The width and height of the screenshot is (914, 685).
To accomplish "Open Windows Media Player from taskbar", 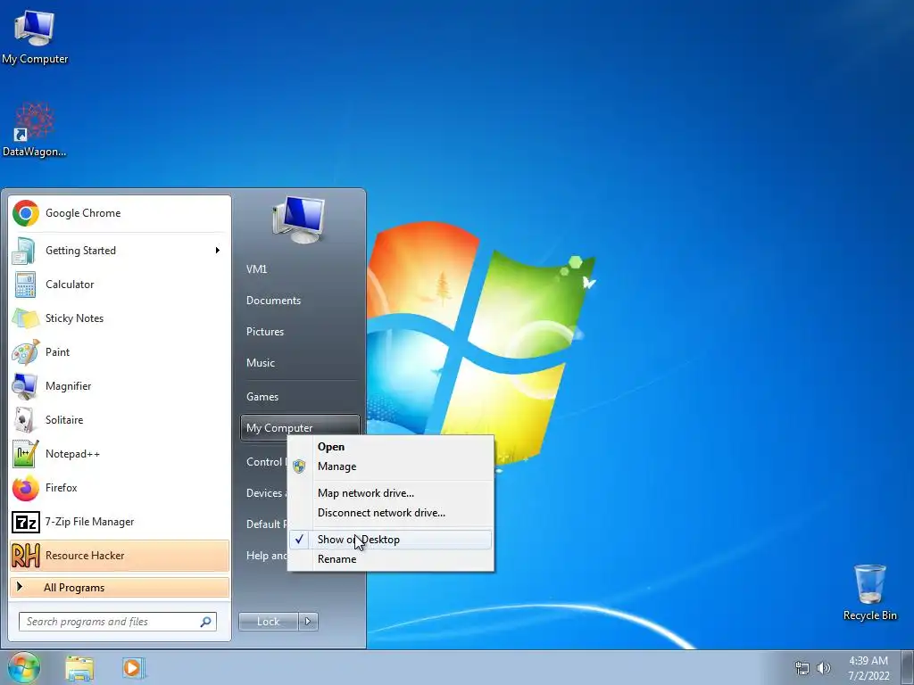I will click(133, 668).
